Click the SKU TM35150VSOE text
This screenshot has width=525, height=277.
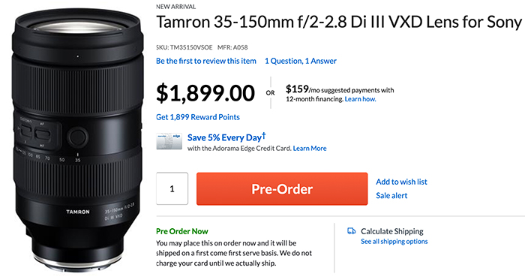[184, 47]
